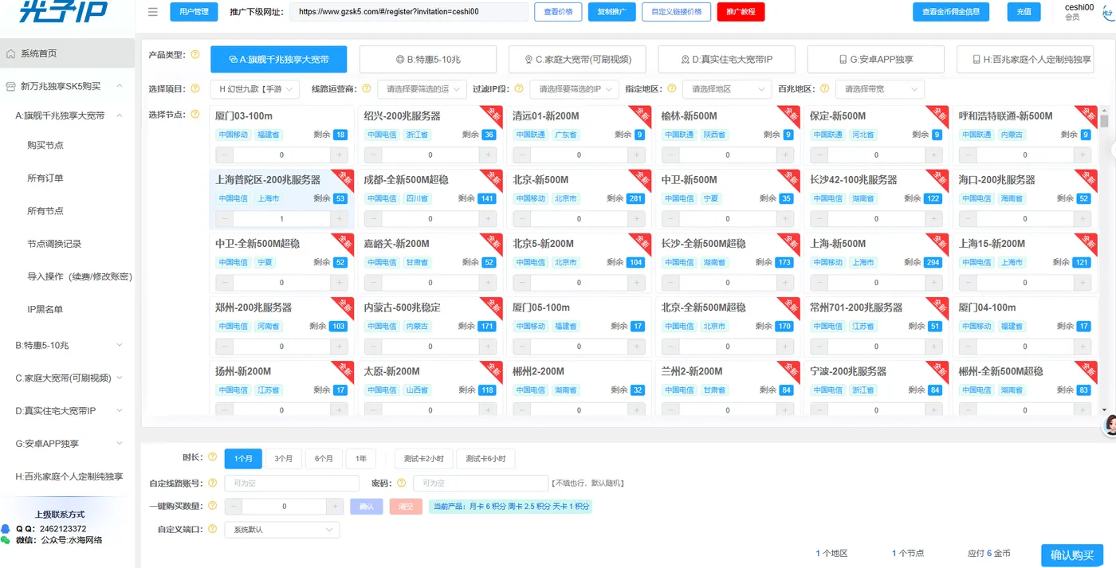Viewport: 1116px width, 568px height.
Task: Click the help icon beside 线路运营商
Action: click(367, 88)
